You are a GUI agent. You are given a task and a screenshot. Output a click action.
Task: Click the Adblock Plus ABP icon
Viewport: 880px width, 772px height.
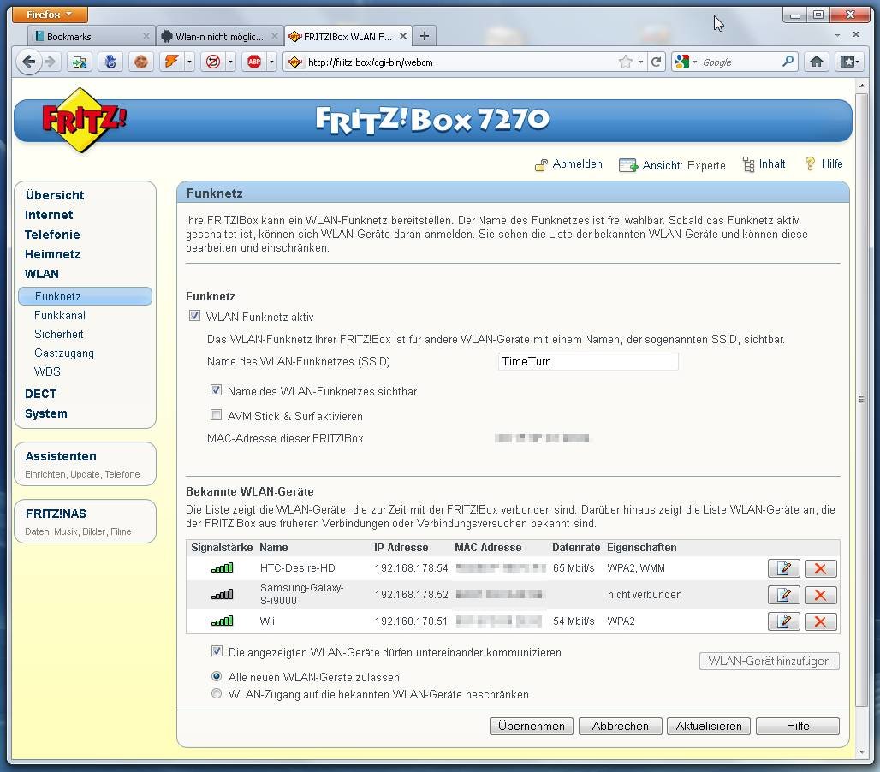[x=254, y=62]
